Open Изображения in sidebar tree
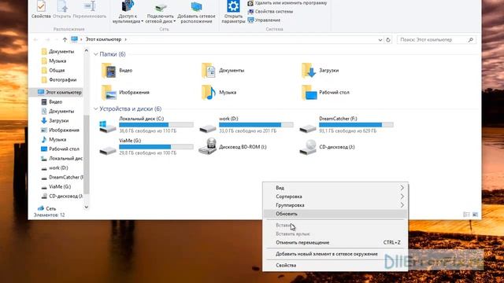Screen dimensions: 504x283 tap(60, 130)
